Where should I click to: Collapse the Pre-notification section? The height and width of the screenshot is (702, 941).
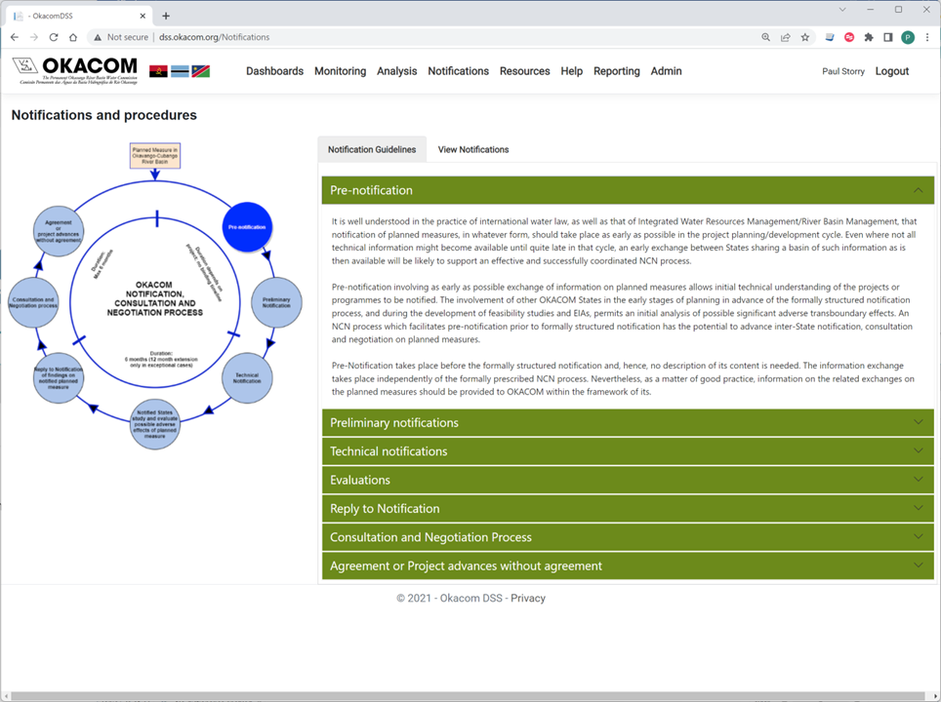pos(628,190)
